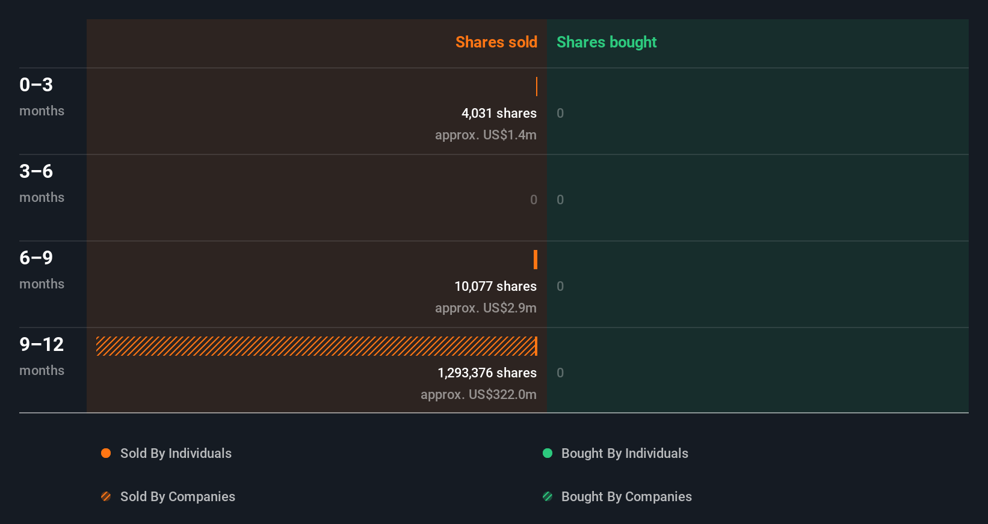Toggle the Sold By Companies legend label

coord(178,496)
